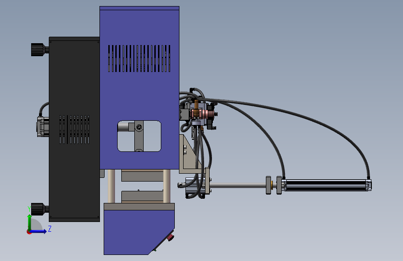Pick the clamp inside the rounded window
Image resolution: width=403 pixels, height=261 pixels.
(139, 136)
